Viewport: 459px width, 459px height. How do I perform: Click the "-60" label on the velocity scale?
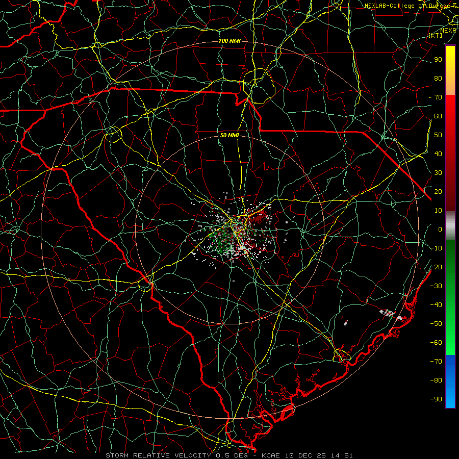pyautogui.click(x=436, y=343)
